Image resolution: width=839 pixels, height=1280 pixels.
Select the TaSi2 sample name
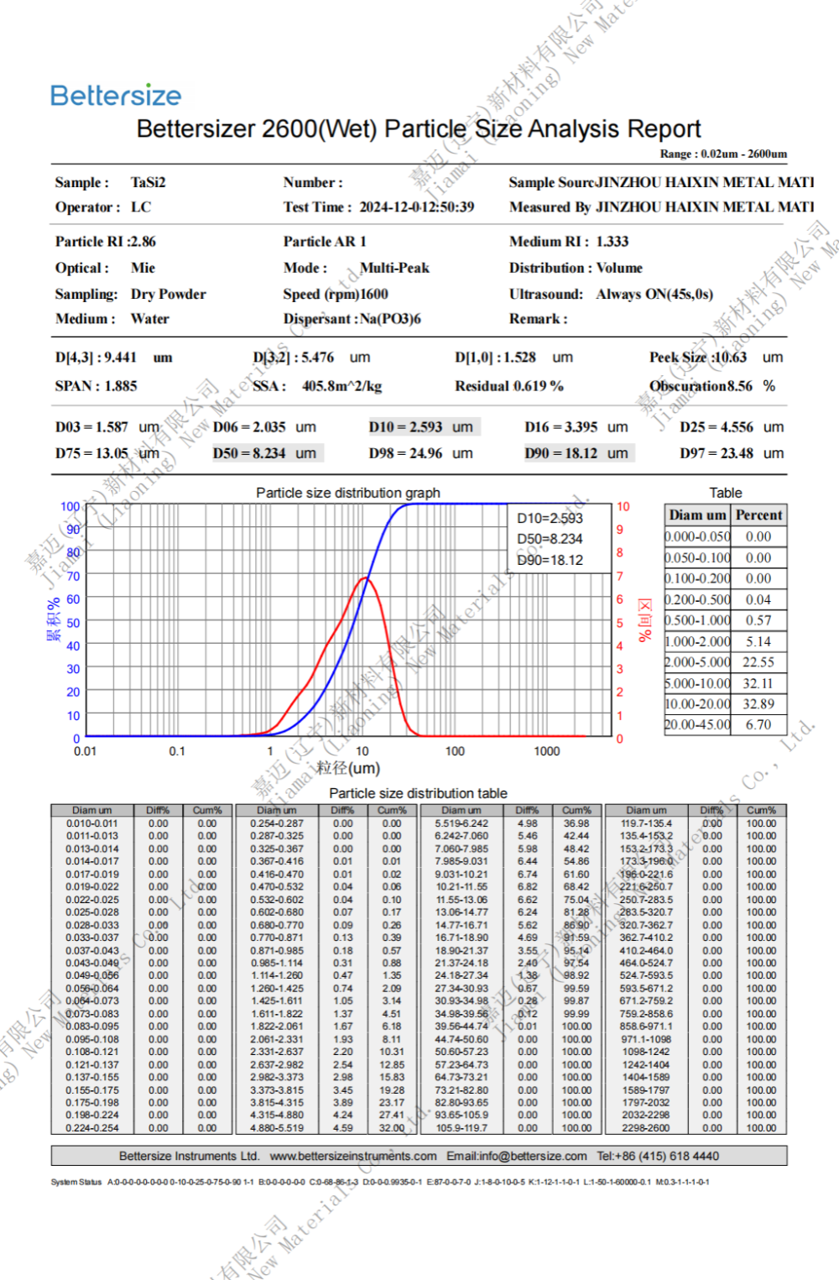149,182
